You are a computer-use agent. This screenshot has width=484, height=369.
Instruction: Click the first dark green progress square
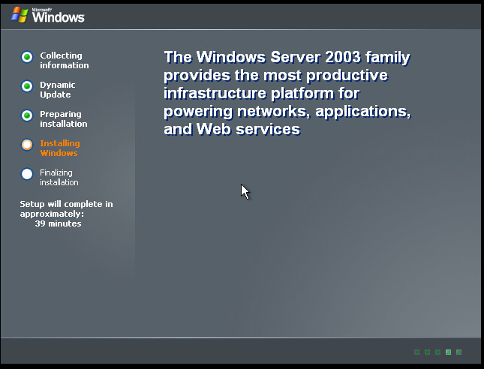(416, 352)
